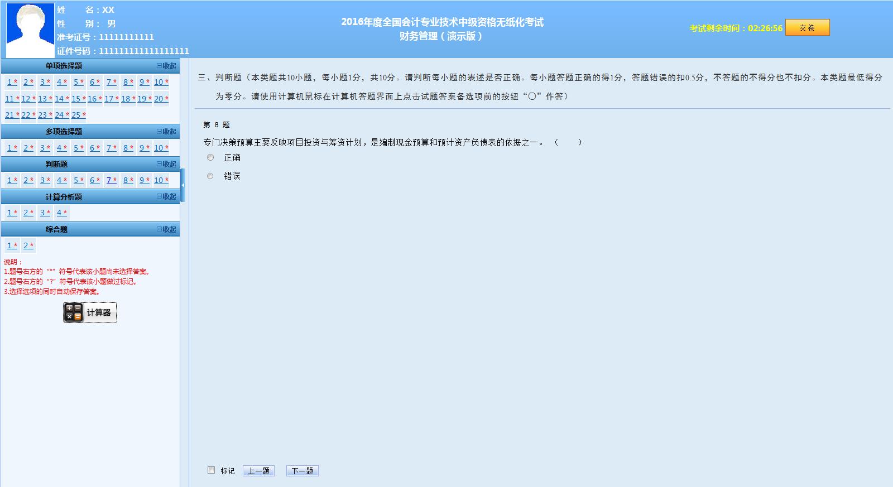
Task: Jump to 多项选择题 question 10
Action: pos(161,148)
